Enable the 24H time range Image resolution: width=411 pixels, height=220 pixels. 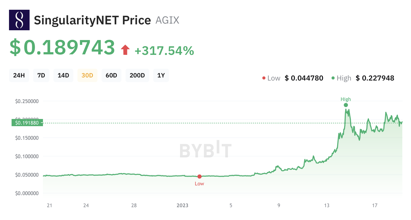pyautogui.click(x=19, y=75)
